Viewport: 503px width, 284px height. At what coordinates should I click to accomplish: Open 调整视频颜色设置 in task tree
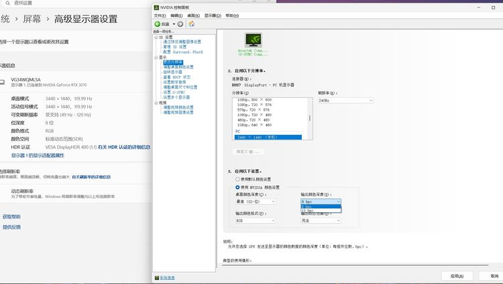tap(178, 107)
